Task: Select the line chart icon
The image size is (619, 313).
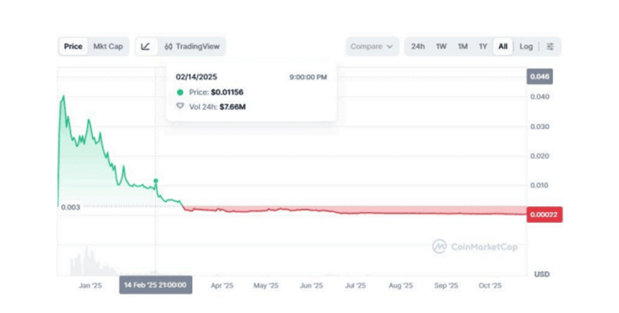Action: pyautogui.click(x=145, y=46)
